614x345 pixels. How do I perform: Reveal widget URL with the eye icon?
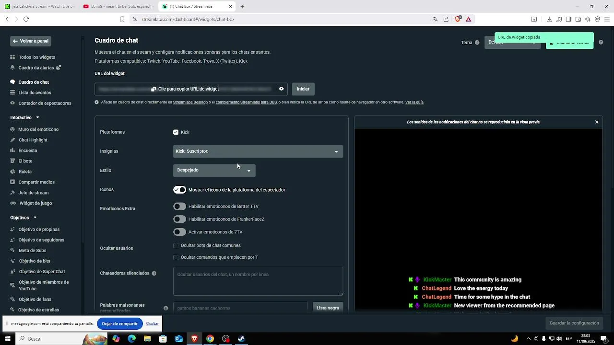282,89
